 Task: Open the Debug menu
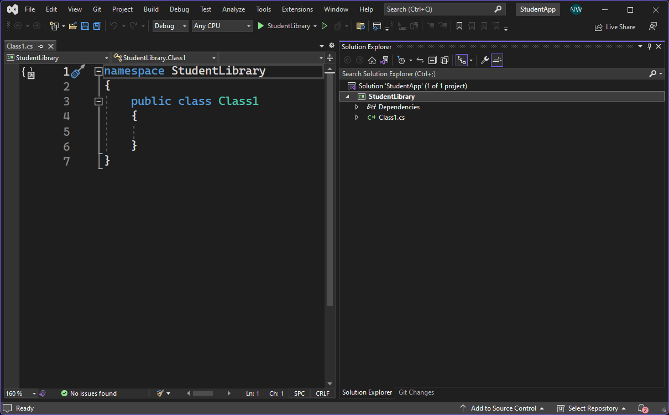coord(179,9)
